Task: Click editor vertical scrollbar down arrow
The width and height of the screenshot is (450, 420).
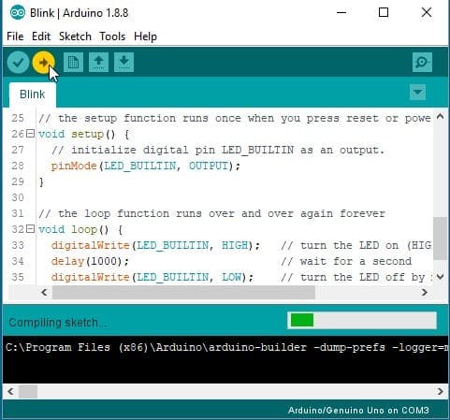Action: [440, 277]
